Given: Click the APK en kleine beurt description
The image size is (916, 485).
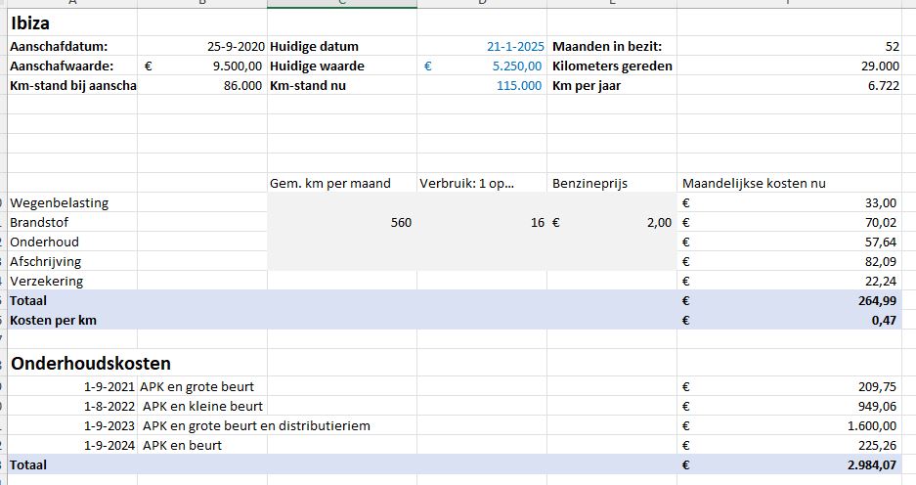Looking at the screenshot, I should (202, 406).
